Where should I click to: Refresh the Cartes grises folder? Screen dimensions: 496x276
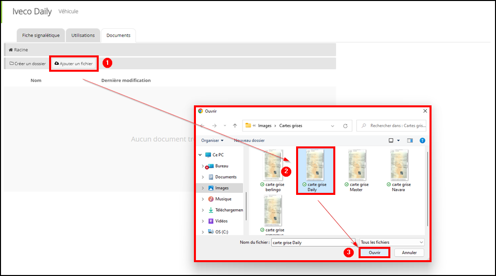pos(345,126)
